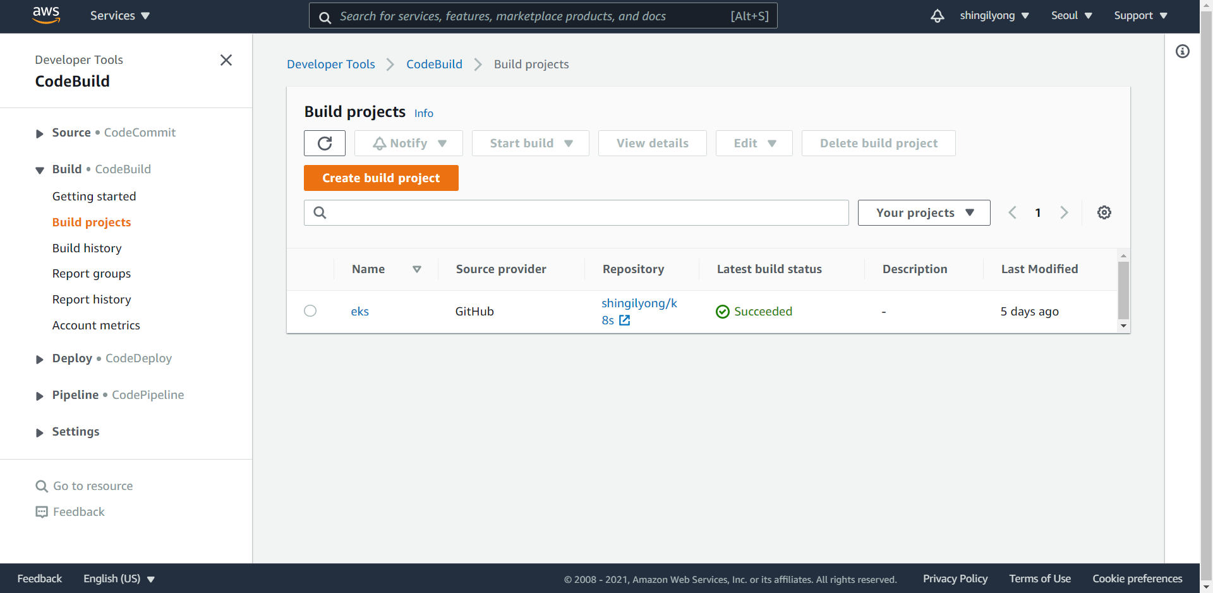
Task: Click Feedback in the footer
Action: click(40, 579)
